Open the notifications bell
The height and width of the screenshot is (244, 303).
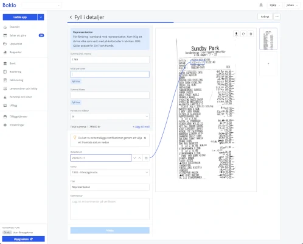point(261,5)
